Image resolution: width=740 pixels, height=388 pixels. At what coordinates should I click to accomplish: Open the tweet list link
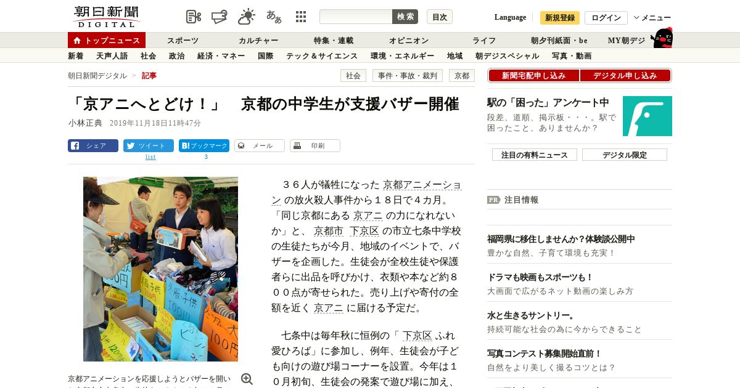tap(150, 157)
